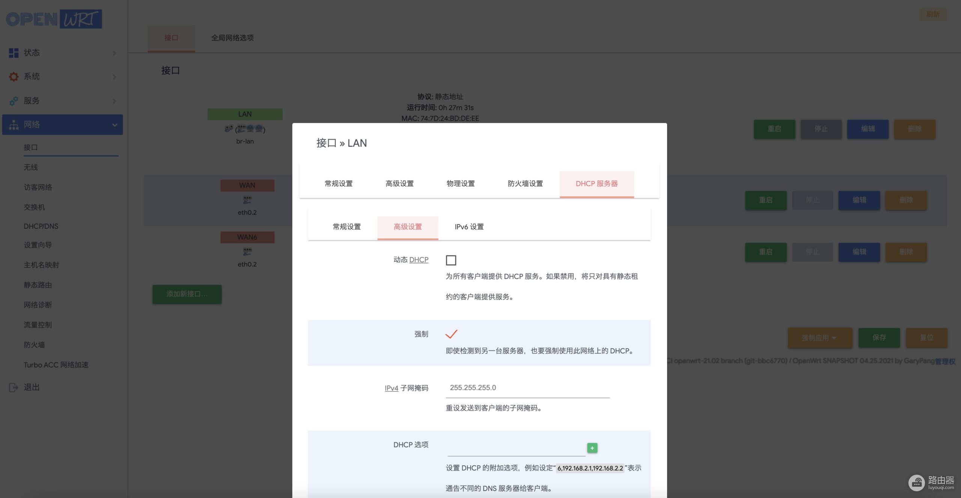Click 退出 to log out
The width and height of the screenshot is (961, 498).
point(32,387)
